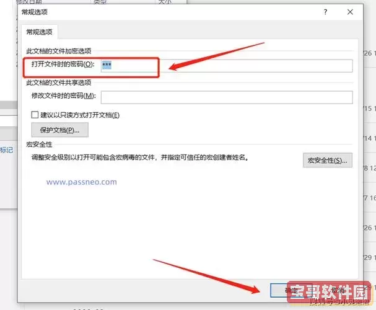Click 标记 link in background window
376x310 pixels.
pyautogui.click(x=7, y=150)
